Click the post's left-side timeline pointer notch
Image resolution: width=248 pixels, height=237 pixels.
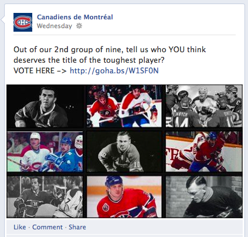point(2,20)
